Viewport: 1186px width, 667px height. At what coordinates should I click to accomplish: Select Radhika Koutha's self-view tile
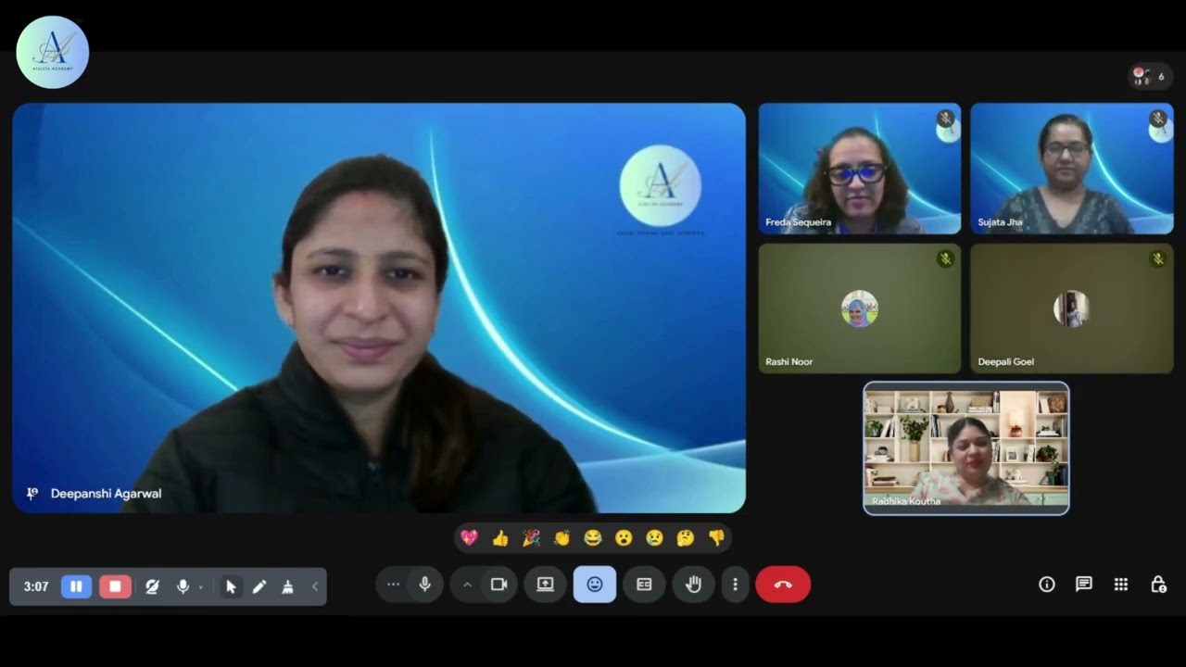pyautogui.click(x=966, y=448)
